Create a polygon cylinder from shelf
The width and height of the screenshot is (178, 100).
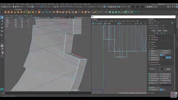[x=12, y=12]
